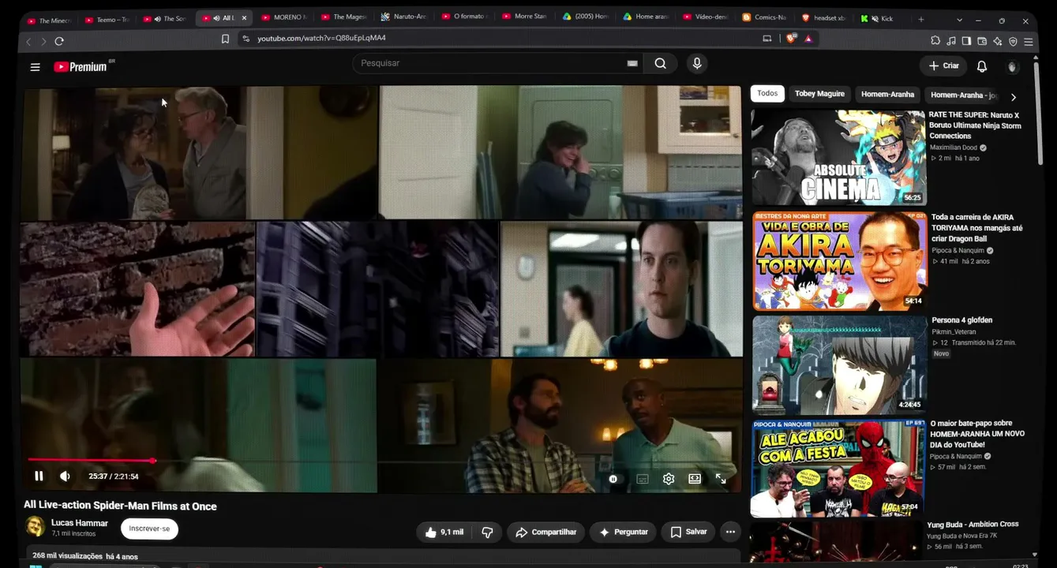Switch to the 'The Minecr' tab
Screen dimensions: 1057x568
click(x=49, y=20)
